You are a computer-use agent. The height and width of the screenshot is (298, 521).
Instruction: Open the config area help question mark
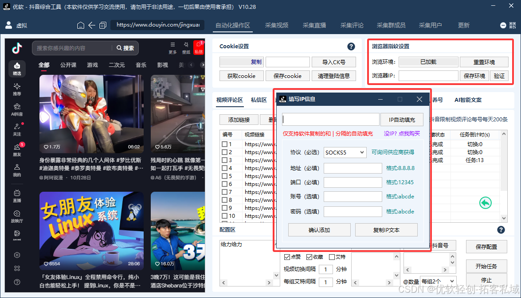pos(501,230)
